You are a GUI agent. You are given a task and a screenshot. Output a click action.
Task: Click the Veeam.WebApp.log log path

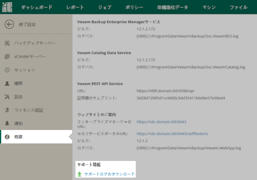[189, 148]
